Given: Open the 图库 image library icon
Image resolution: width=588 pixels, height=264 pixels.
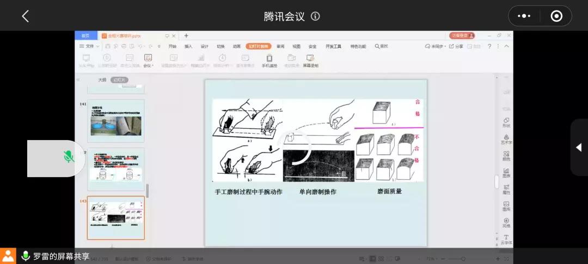Looking at the screenshot, I should coord(506,205).
